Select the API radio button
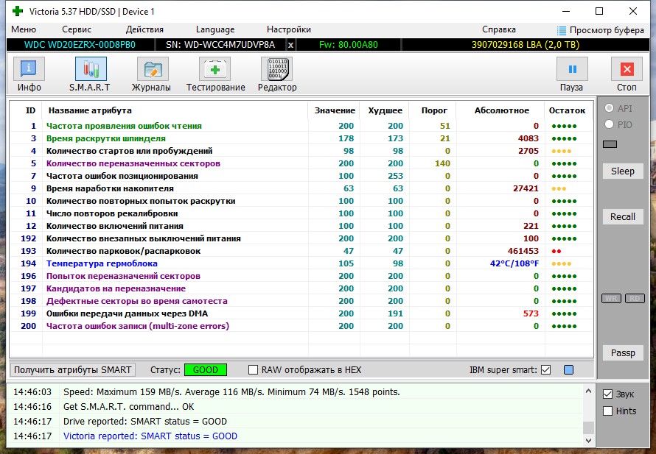The image size is (656, 454). (x=609, y=108)
